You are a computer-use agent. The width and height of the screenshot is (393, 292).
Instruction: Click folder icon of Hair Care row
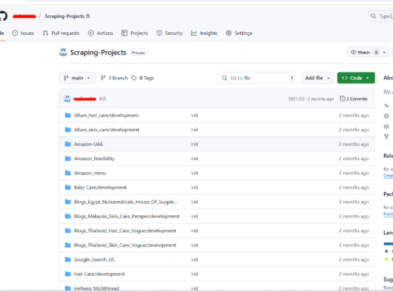(x=68, y=274)
